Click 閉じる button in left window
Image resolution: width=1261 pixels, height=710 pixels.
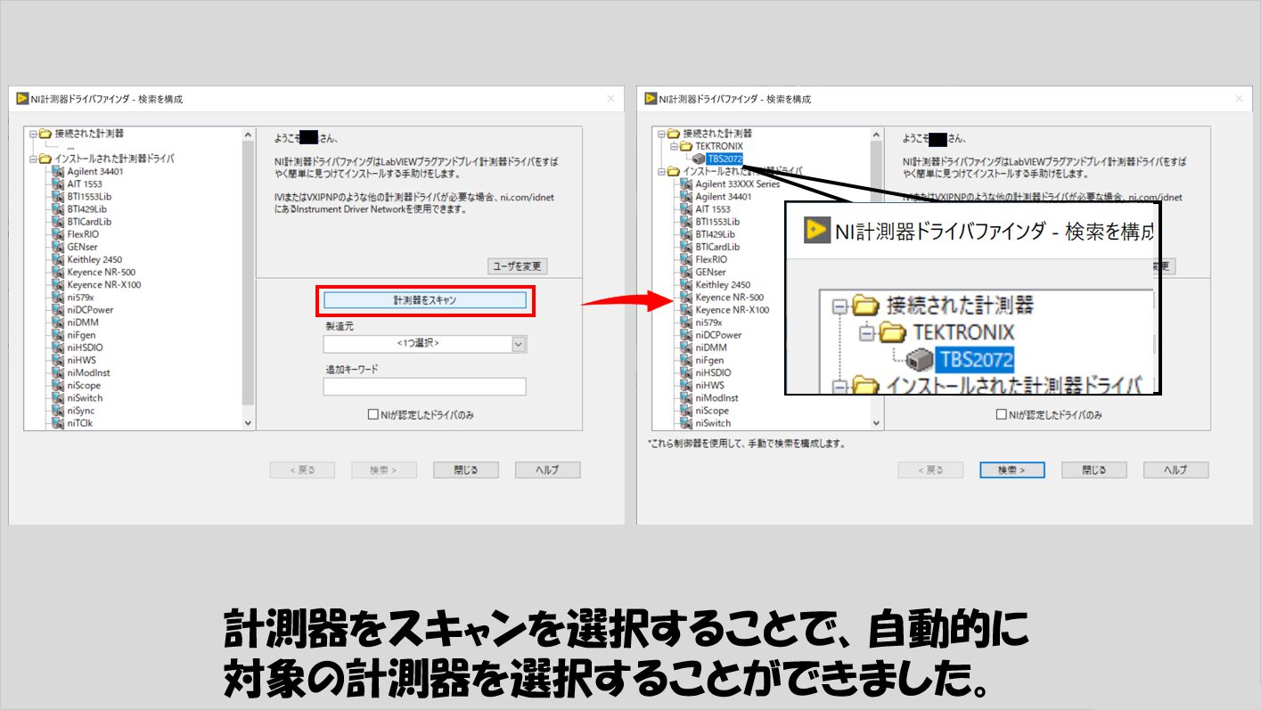tap(466, 469)
